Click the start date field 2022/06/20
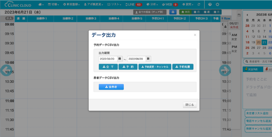The image size is (272, 137). 108,59
